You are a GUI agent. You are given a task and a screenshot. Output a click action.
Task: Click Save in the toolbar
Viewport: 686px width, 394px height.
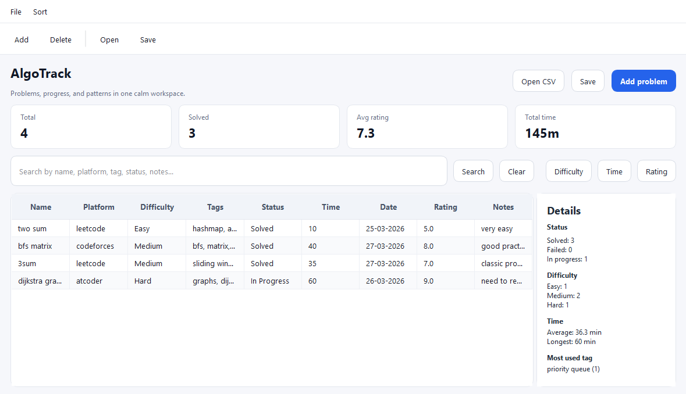pos(147,40)
